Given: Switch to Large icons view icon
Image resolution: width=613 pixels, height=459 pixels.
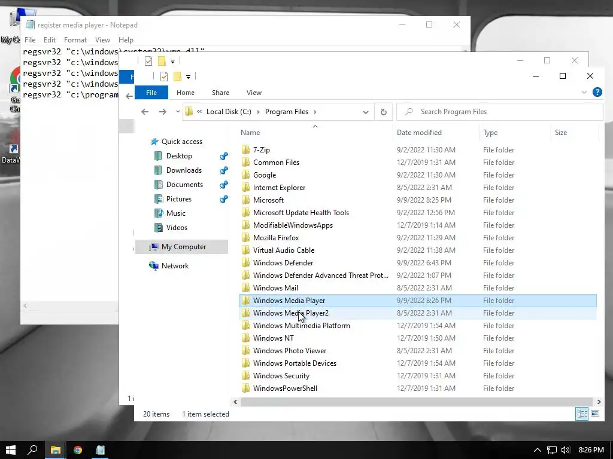Looking at the screenshot, I should 595,414.
